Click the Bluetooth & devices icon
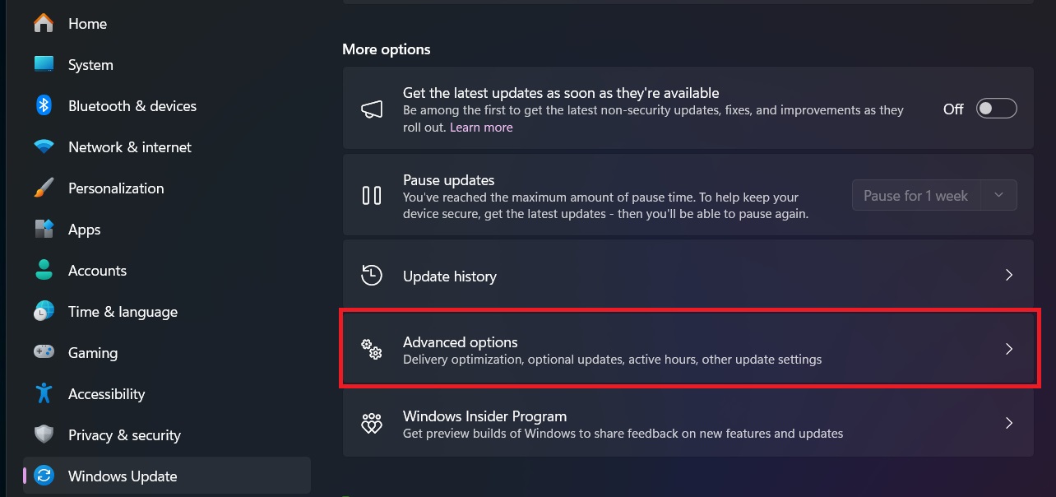Screen dimensions: 1056x497 (x=44, y=106)
